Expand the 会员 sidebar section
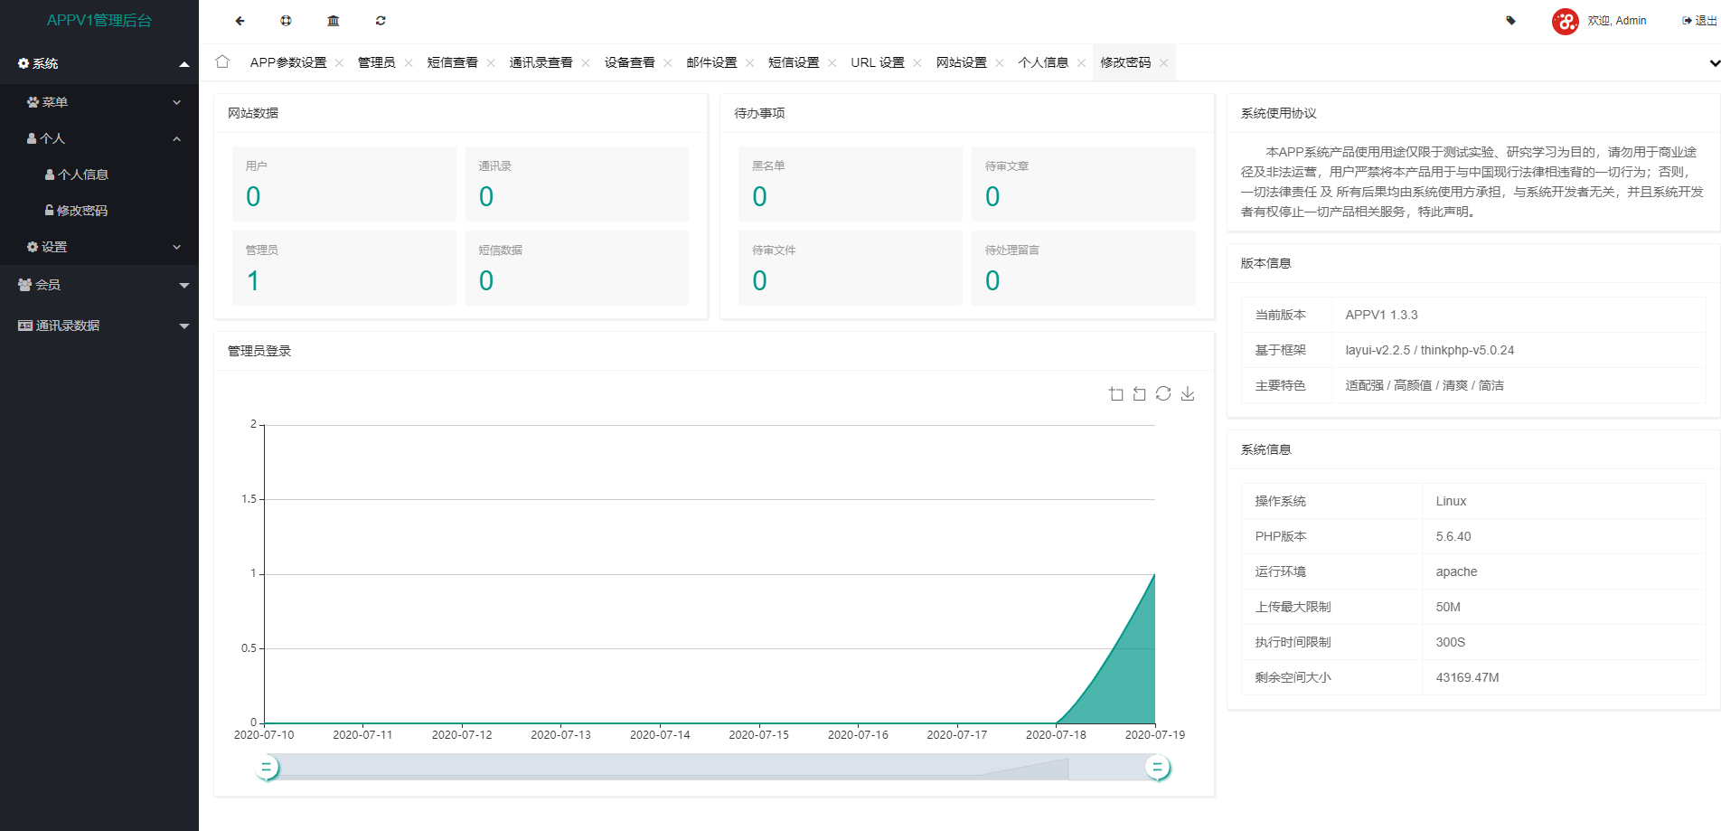Screen dimensions: 1721x831 (x=184, y=286)
